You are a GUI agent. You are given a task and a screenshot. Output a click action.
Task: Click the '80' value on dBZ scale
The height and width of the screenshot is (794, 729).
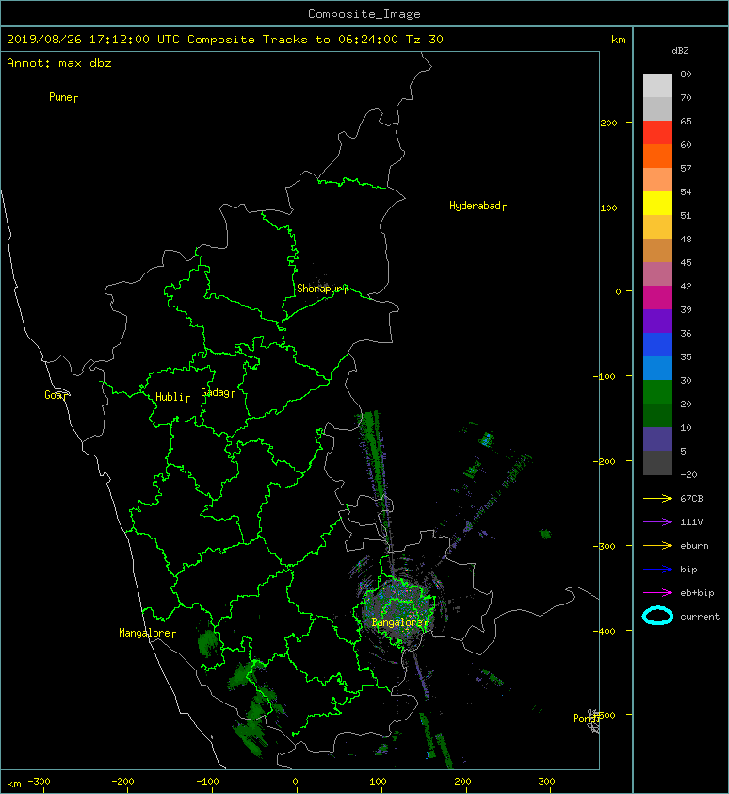(x=686, y=74)
